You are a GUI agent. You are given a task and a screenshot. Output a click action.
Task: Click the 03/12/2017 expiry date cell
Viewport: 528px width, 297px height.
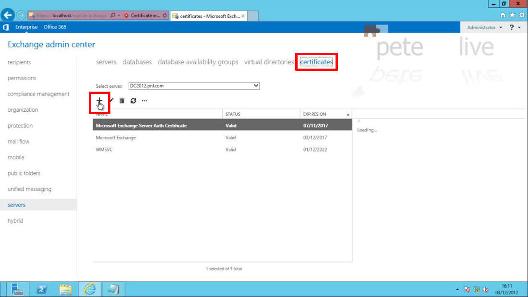[315, 138]
